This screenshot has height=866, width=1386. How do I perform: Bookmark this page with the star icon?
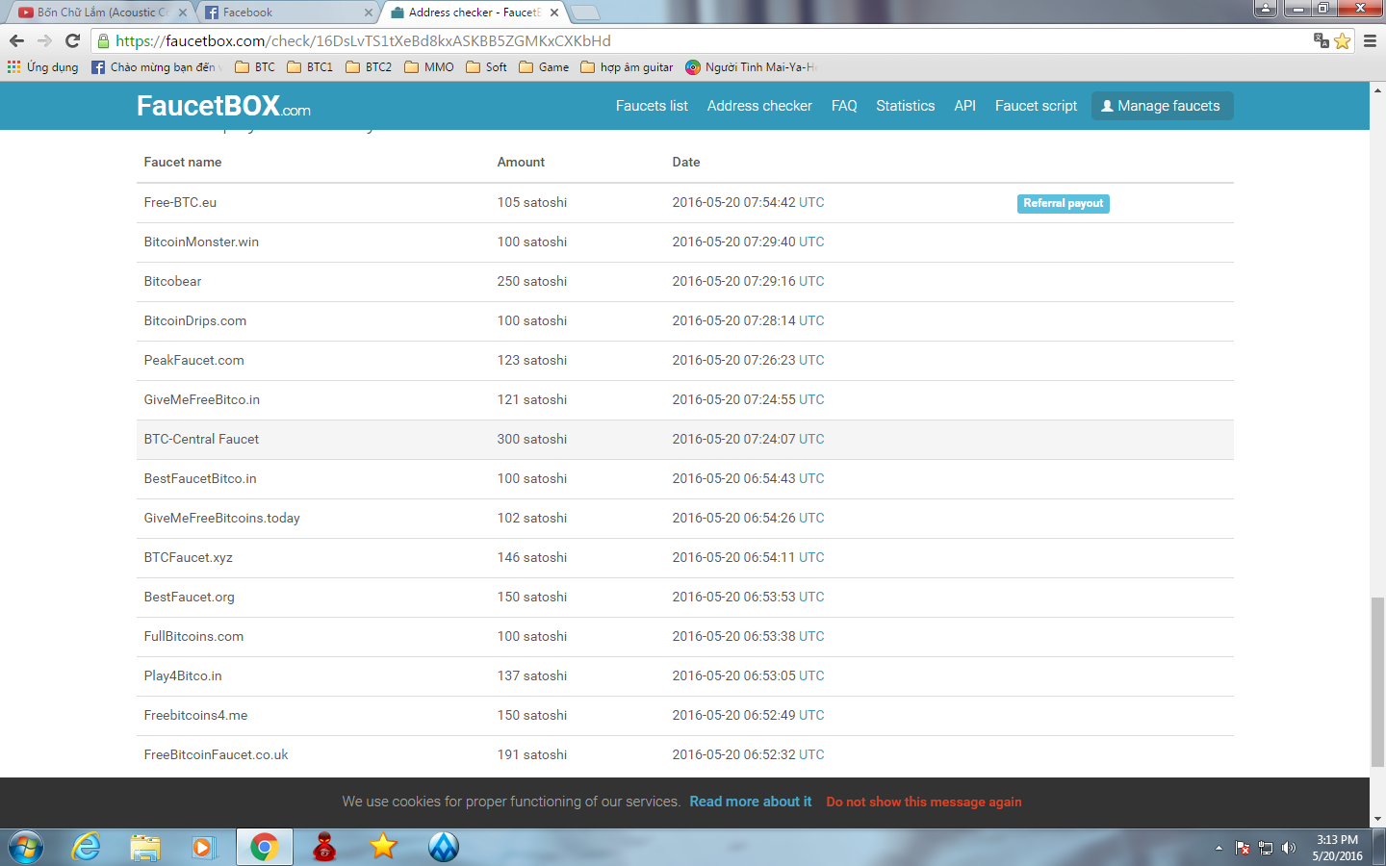pyautogui.click(x=1343, y=41)
